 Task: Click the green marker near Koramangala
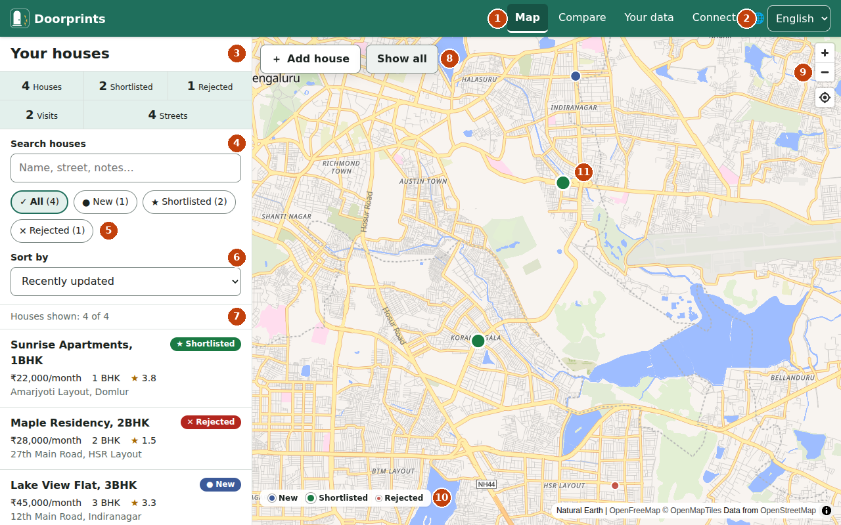click(478, 341)
